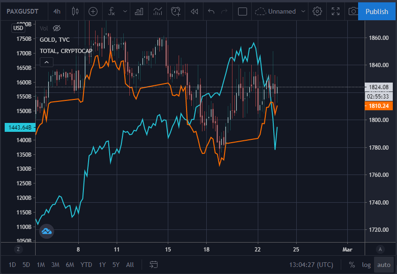This screenshot has width=397, height=274.
Task: Select the chart layout square
Action: coord(242,11)
